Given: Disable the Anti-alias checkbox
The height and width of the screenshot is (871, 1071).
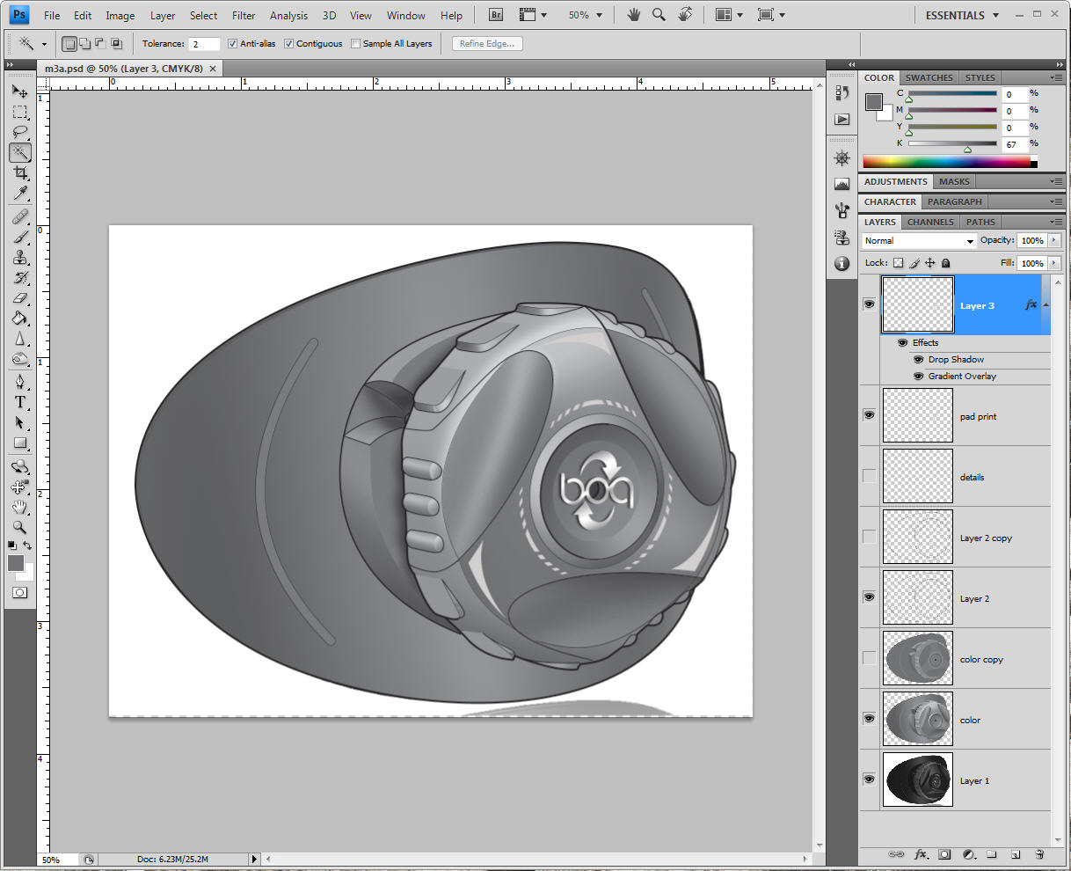Looking at the screenshot, I should tap(232, 44).
